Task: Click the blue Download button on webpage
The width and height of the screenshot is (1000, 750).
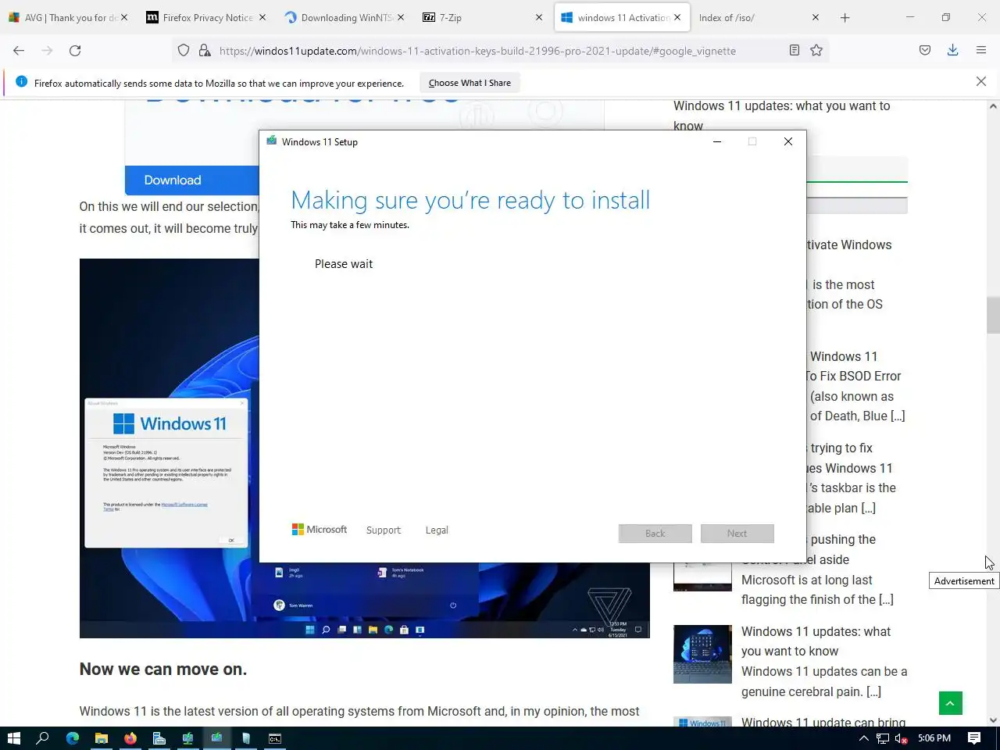Action: tap(192, 180)
